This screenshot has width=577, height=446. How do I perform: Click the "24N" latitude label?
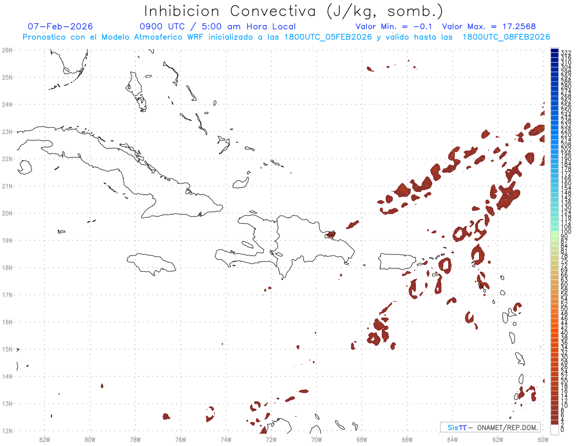tap(7, 104)
